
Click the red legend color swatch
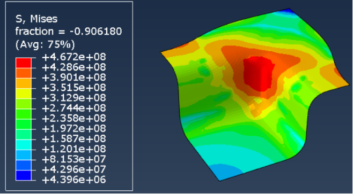pos(24,63)
